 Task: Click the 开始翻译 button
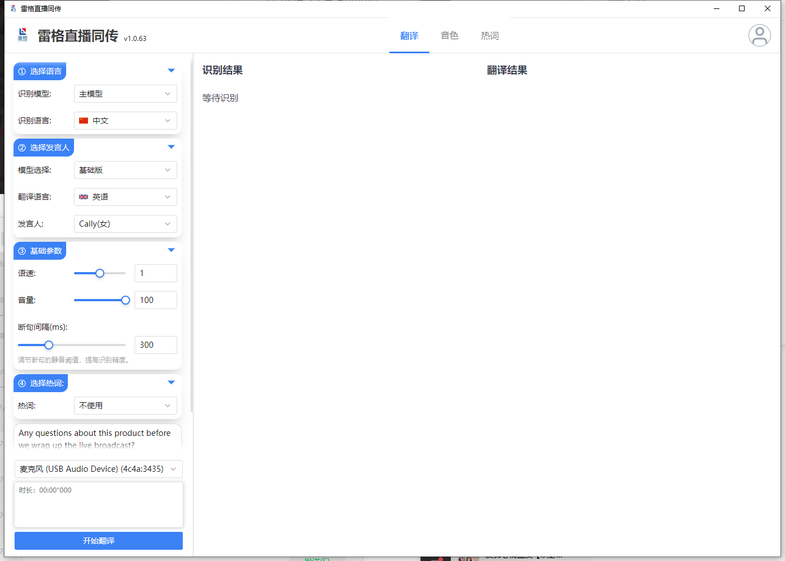pos(98,541)
